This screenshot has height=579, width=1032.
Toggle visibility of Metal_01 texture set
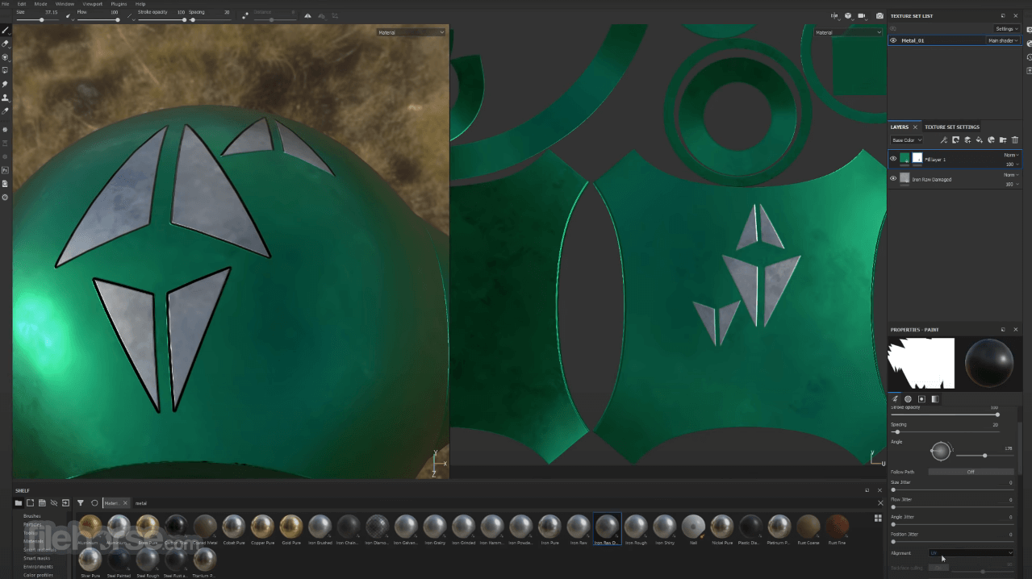coord(893,40)
